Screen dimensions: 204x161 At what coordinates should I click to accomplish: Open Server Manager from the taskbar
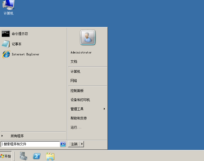23,156
